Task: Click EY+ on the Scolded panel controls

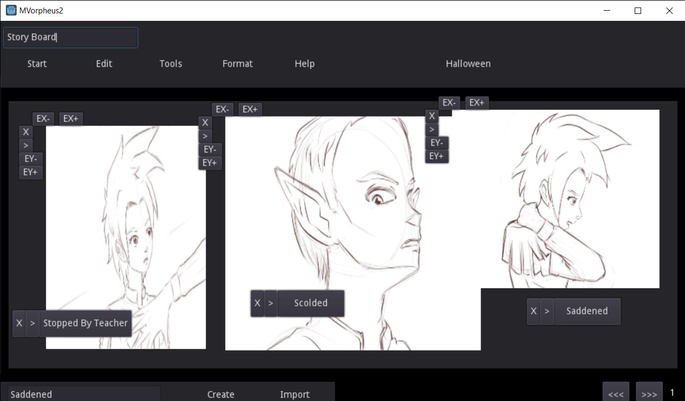Action: point(210,163)
